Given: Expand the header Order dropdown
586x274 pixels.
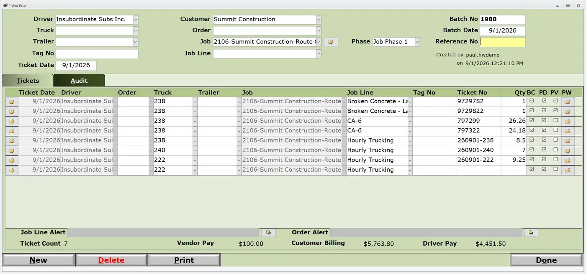Looking at the screenshot, I should click(x=319, y=31).
